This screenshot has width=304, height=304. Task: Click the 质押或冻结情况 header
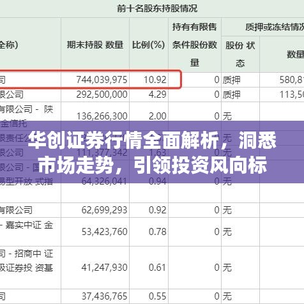tap(275, 27)
